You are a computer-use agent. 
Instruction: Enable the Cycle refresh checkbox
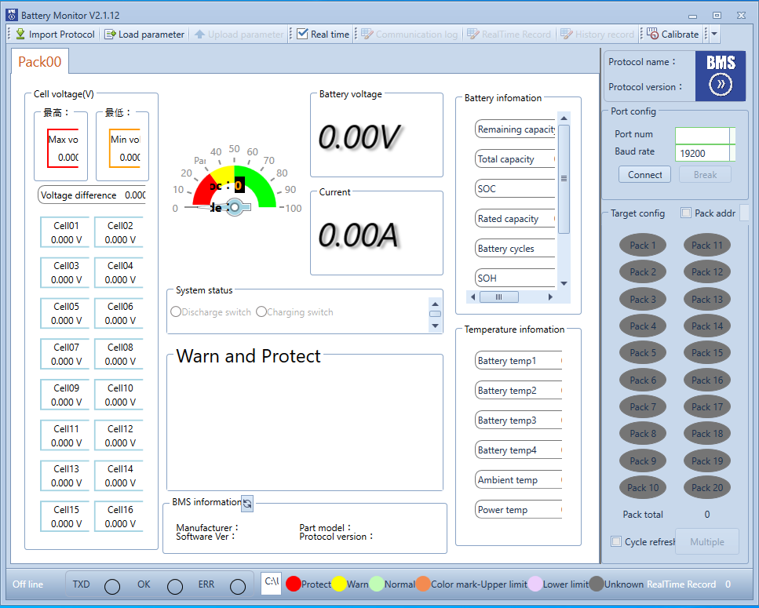point(616,542)
